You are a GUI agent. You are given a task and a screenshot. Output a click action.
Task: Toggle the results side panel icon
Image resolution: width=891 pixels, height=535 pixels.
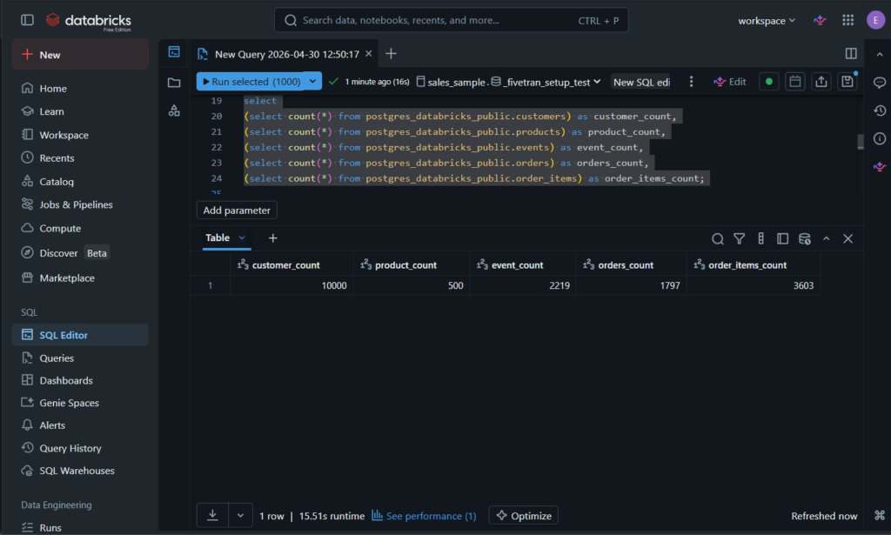pyautogui.click(x=782, y=239)
